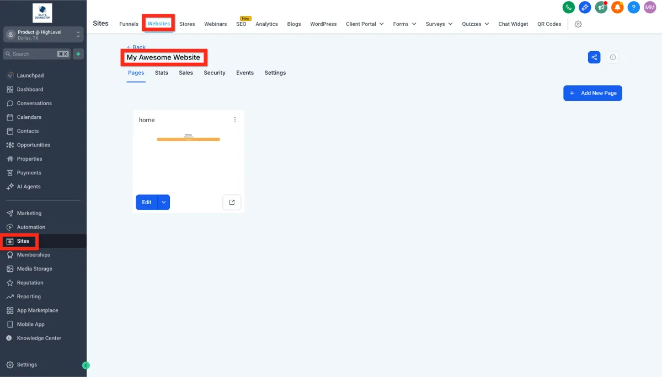Click the Elite Connector logo
Image resolution: width=662 pixels, height=377 pixels.
click(42, 13)
